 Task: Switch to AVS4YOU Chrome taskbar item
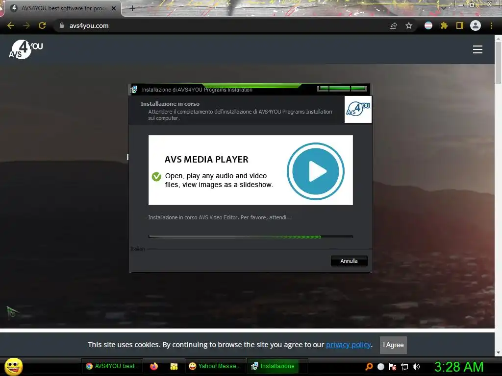[112, 366]
